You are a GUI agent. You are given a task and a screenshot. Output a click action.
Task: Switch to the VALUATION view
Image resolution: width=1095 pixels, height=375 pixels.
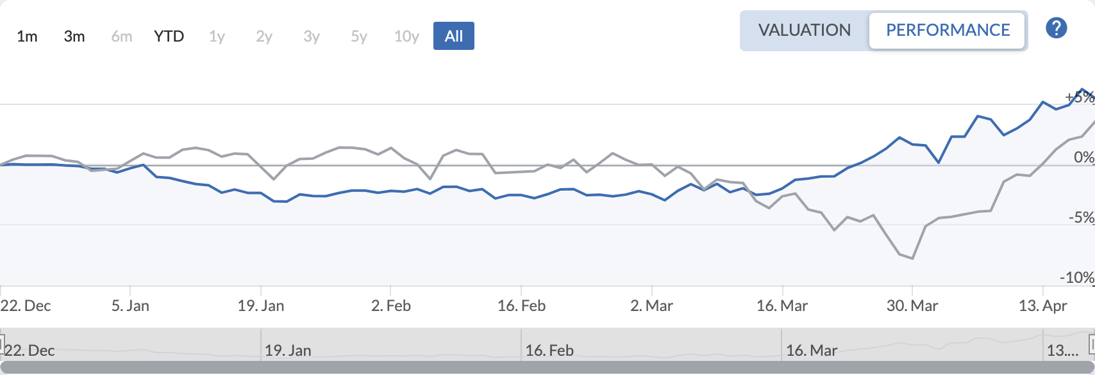pos(804,30)
